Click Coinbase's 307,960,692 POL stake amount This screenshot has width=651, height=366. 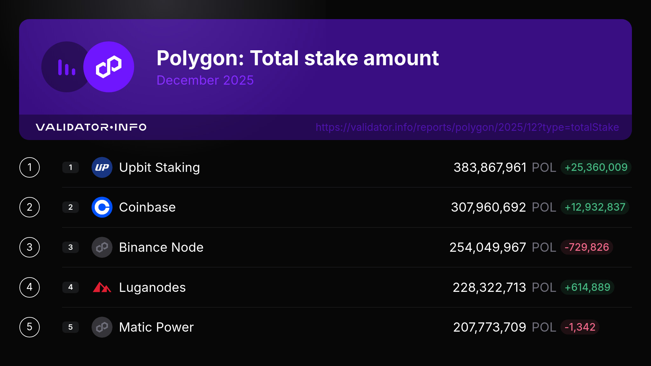504,207
